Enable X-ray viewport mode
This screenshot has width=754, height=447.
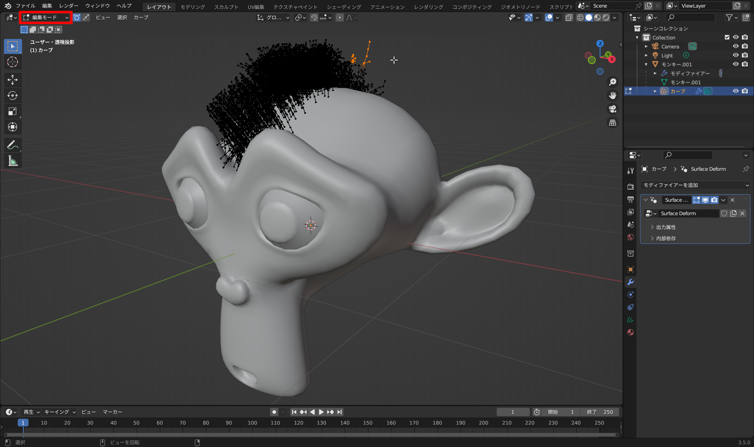tap(569, 17)
